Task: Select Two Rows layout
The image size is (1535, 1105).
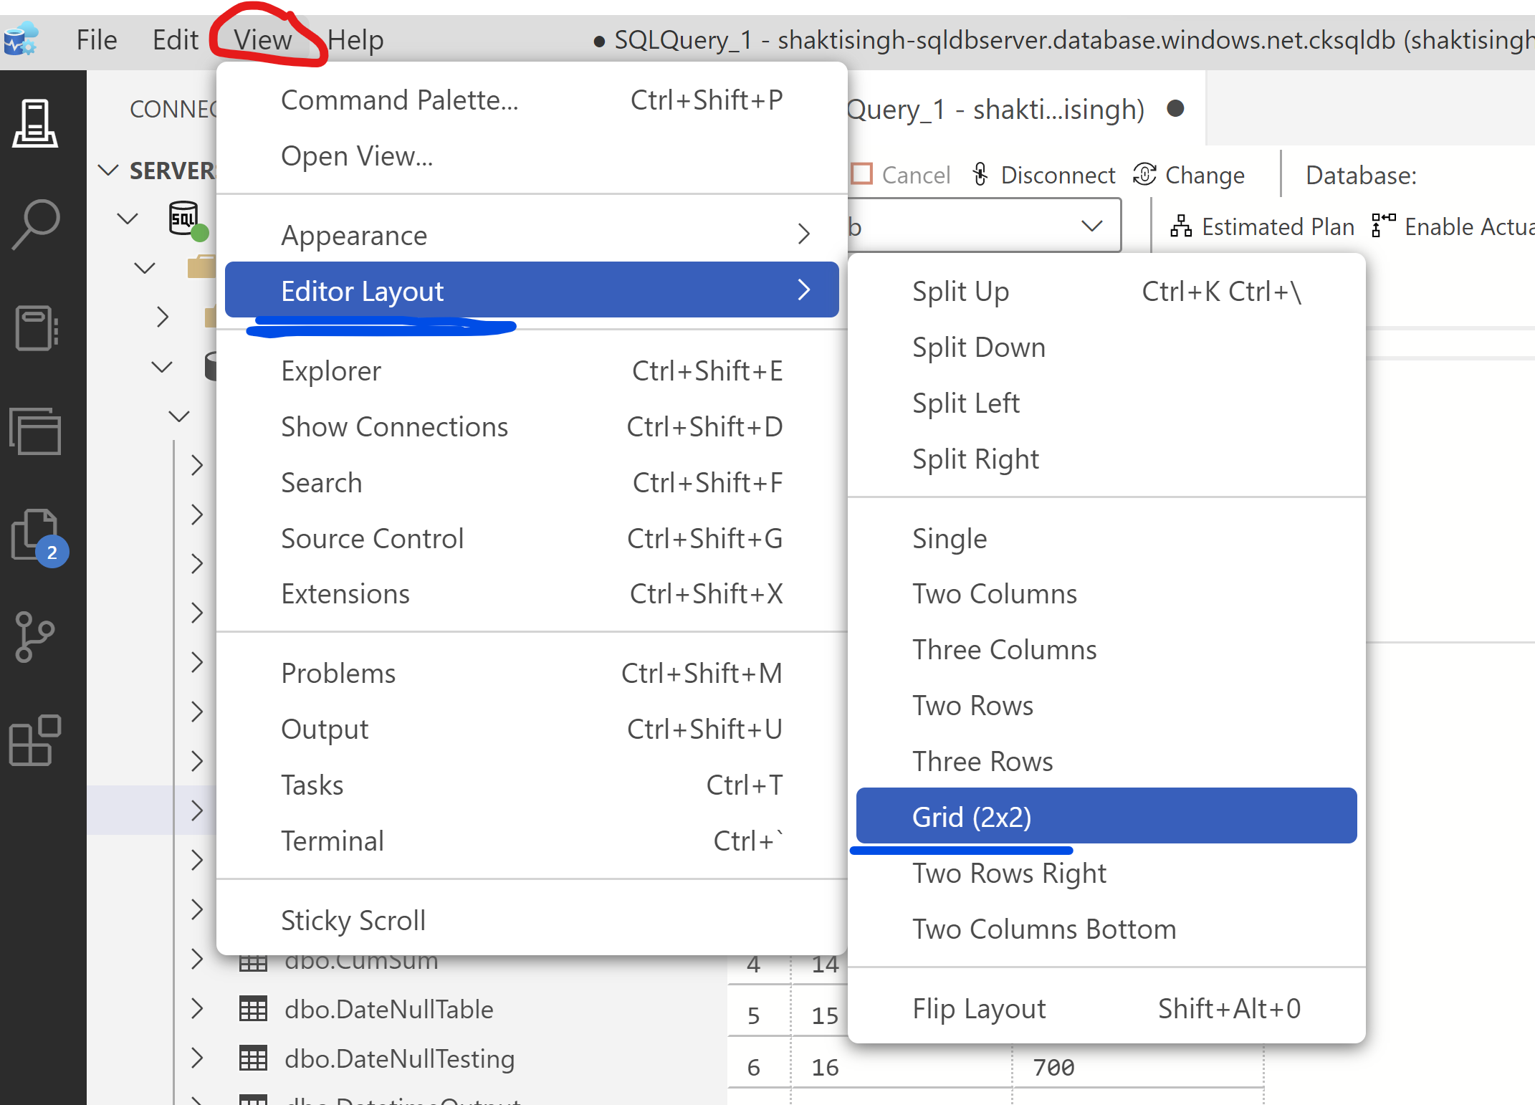Action: tap(1106, 706)
